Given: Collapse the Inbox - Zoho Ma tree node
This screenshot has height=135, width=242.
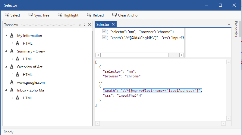Looking at the screenshot, I should 6,90.
